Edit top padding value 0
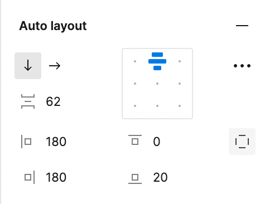This screenshot has width=260, height=204. click(157, 142)
